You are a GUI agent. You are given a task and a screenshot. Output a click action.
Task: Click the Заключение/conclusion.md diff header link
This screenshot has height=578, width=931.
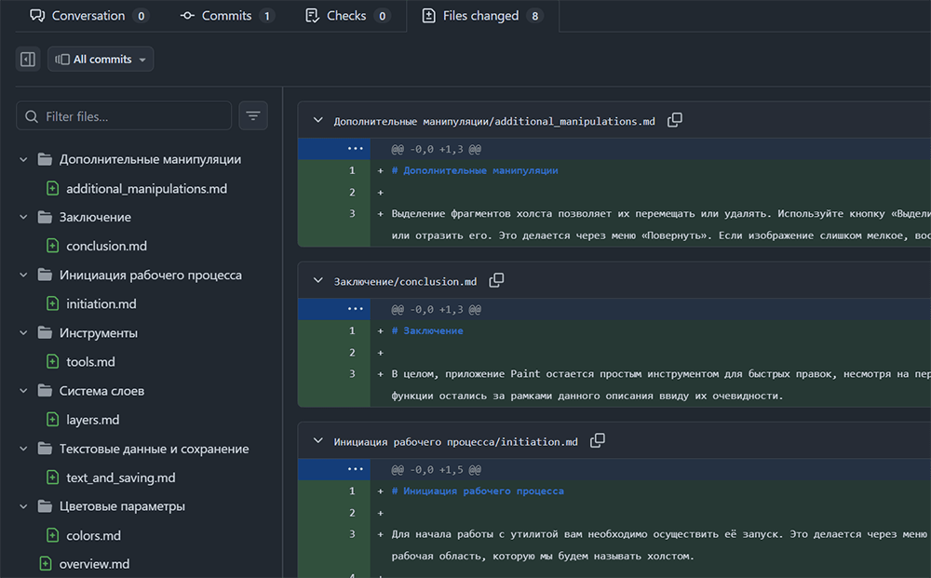405,281
